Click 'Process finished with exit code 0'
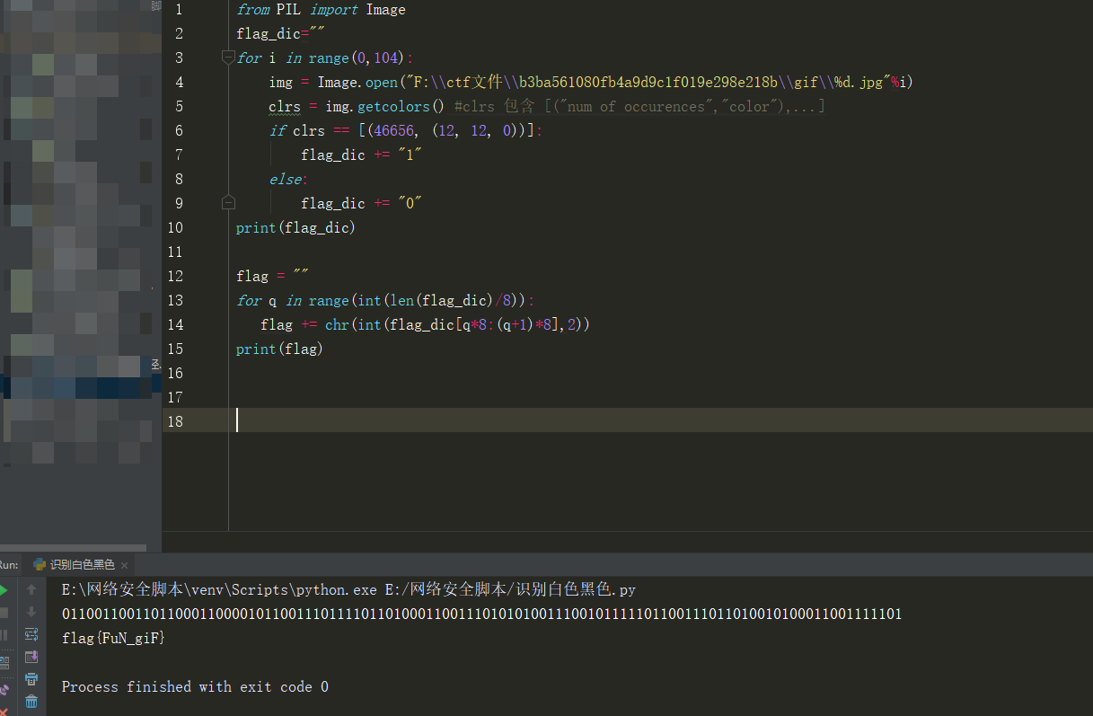Screen dimensions: 1093x716 click(195, 687)
